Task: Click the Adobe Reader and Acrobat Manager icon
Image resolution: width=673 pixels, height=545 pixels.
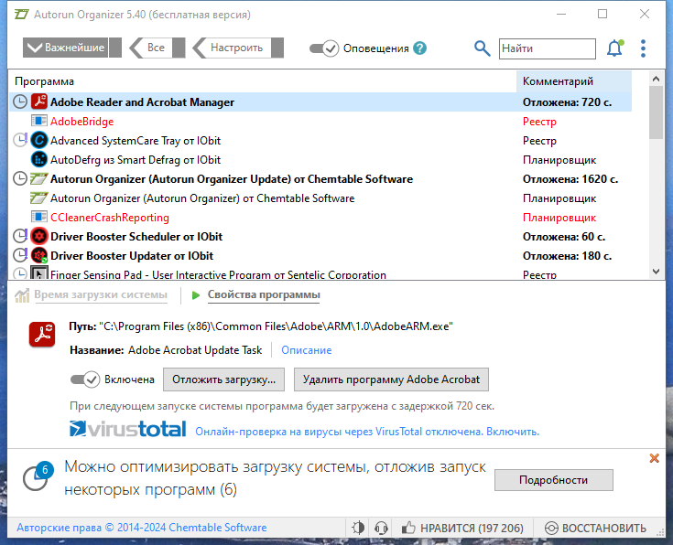Action: [x=39, y=102]
